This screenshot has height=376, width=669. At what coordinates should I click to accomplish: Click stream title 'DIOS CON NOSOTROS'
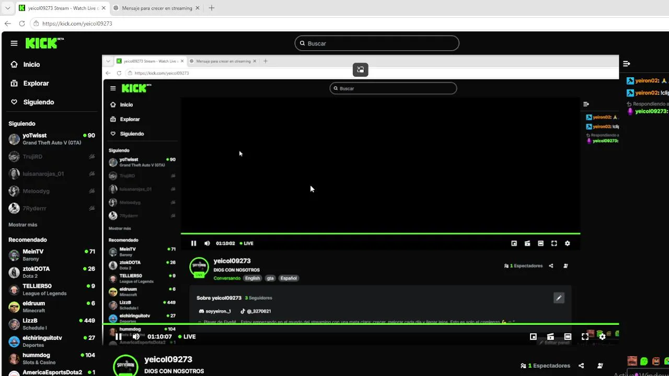tap(174, 371)
